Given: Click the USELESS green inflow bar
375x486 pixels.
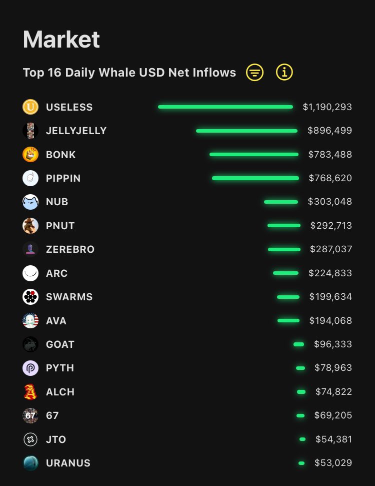Looking at the screenshot, I should (225, 107).
